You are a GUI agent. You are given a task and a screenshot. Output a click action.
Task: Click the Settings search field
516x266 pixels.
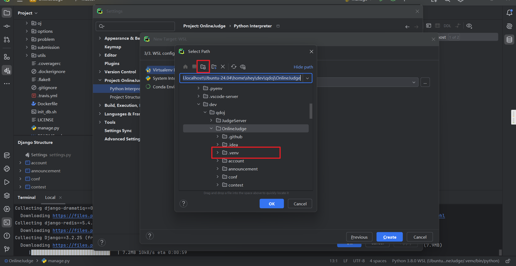click(x=135, y=26)
